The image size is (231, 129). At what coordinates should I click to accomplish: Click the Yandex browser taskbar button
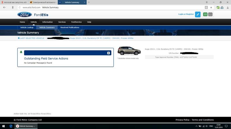point(26,126)
